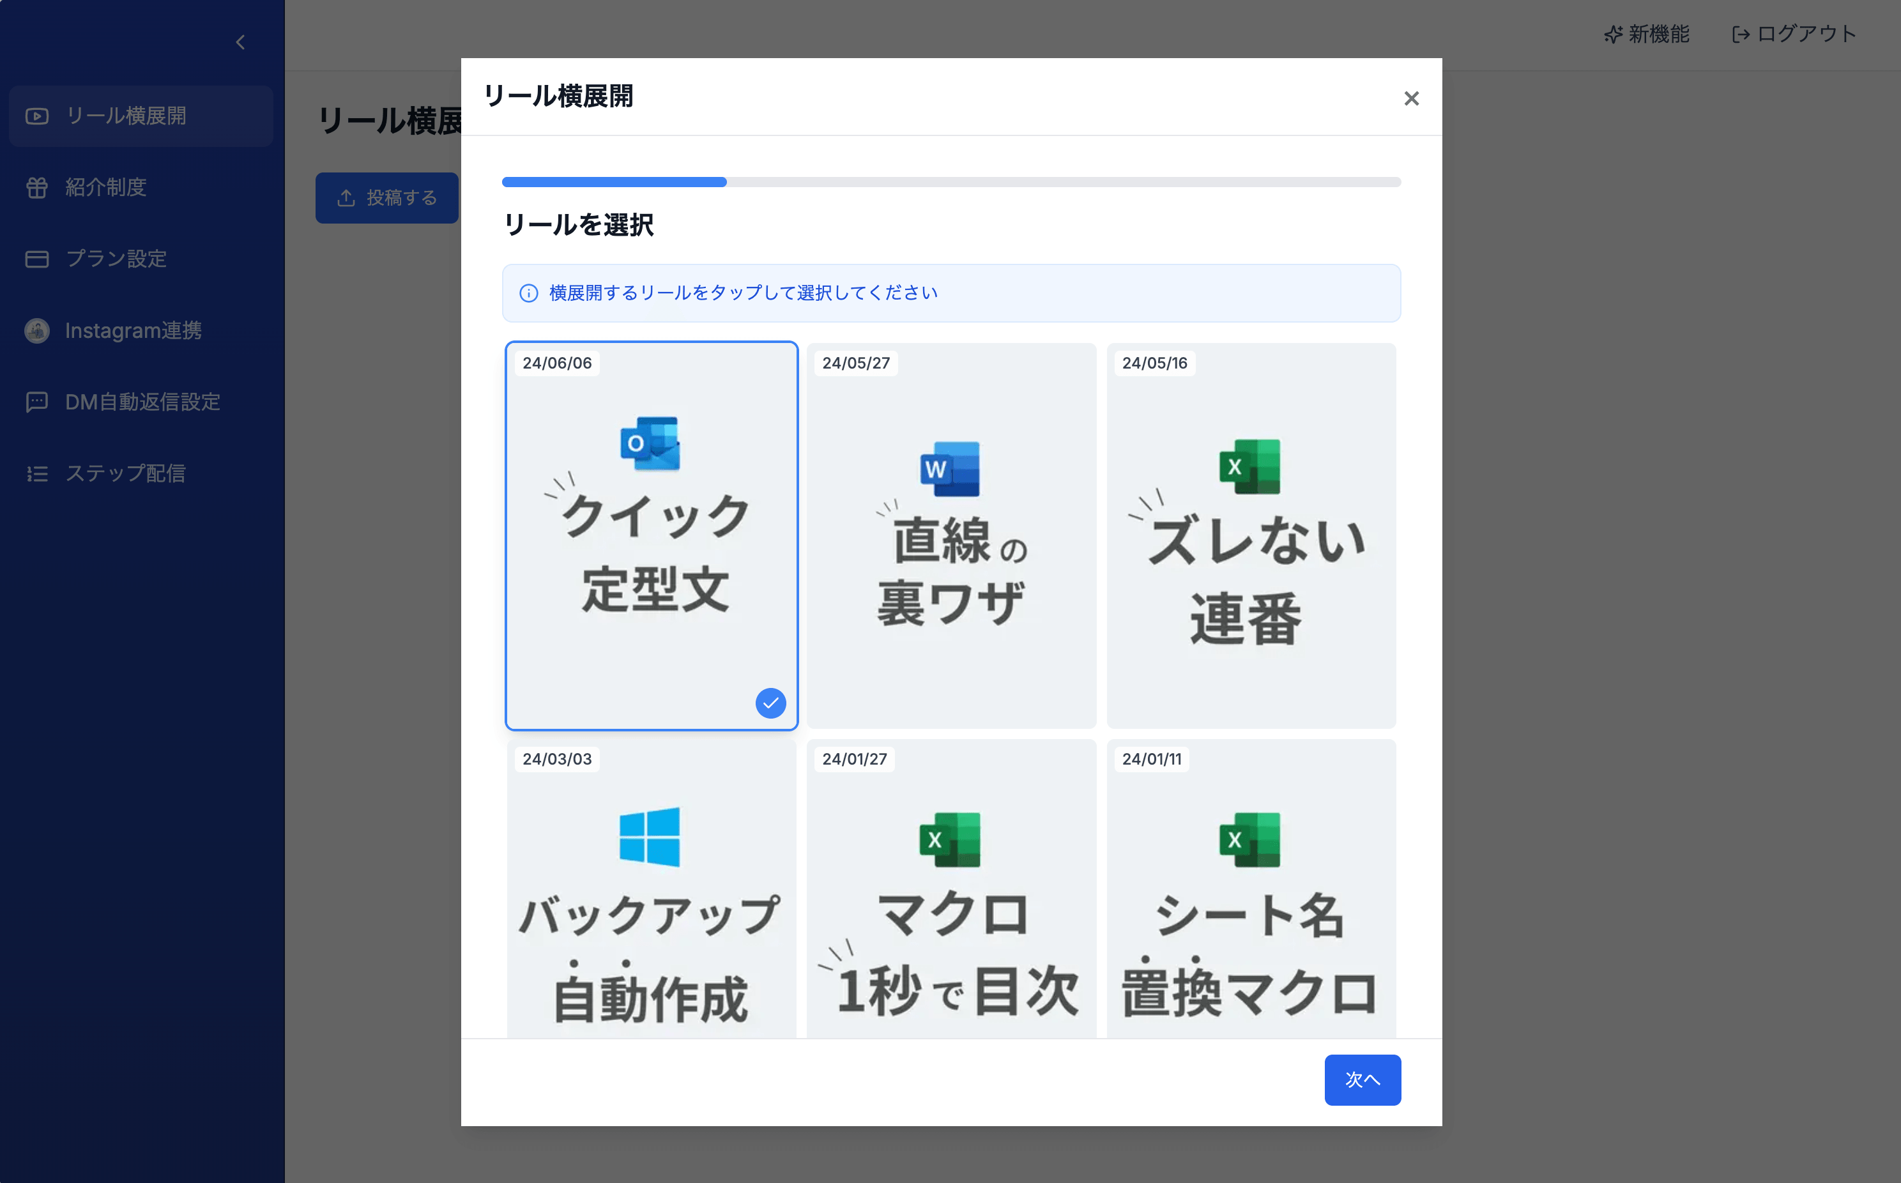Image resolution: width=1901 pixels, height=1183 pixels.
Task: Click the Word icon on the 24/05/27 reel
Action: (950, 469)
